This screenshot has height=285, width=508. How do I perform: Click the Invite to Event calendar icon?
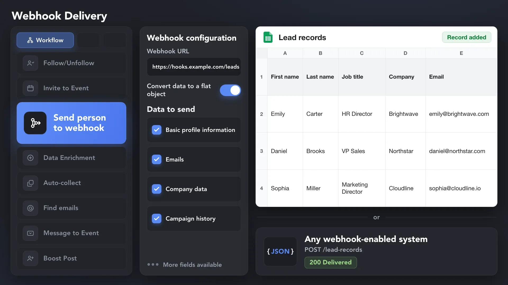30,88
